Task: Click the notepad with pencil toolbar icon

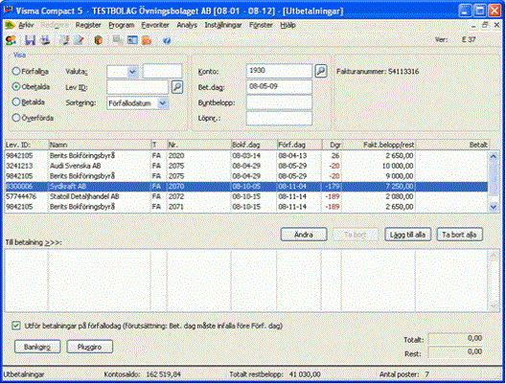Action: (79, 40)
